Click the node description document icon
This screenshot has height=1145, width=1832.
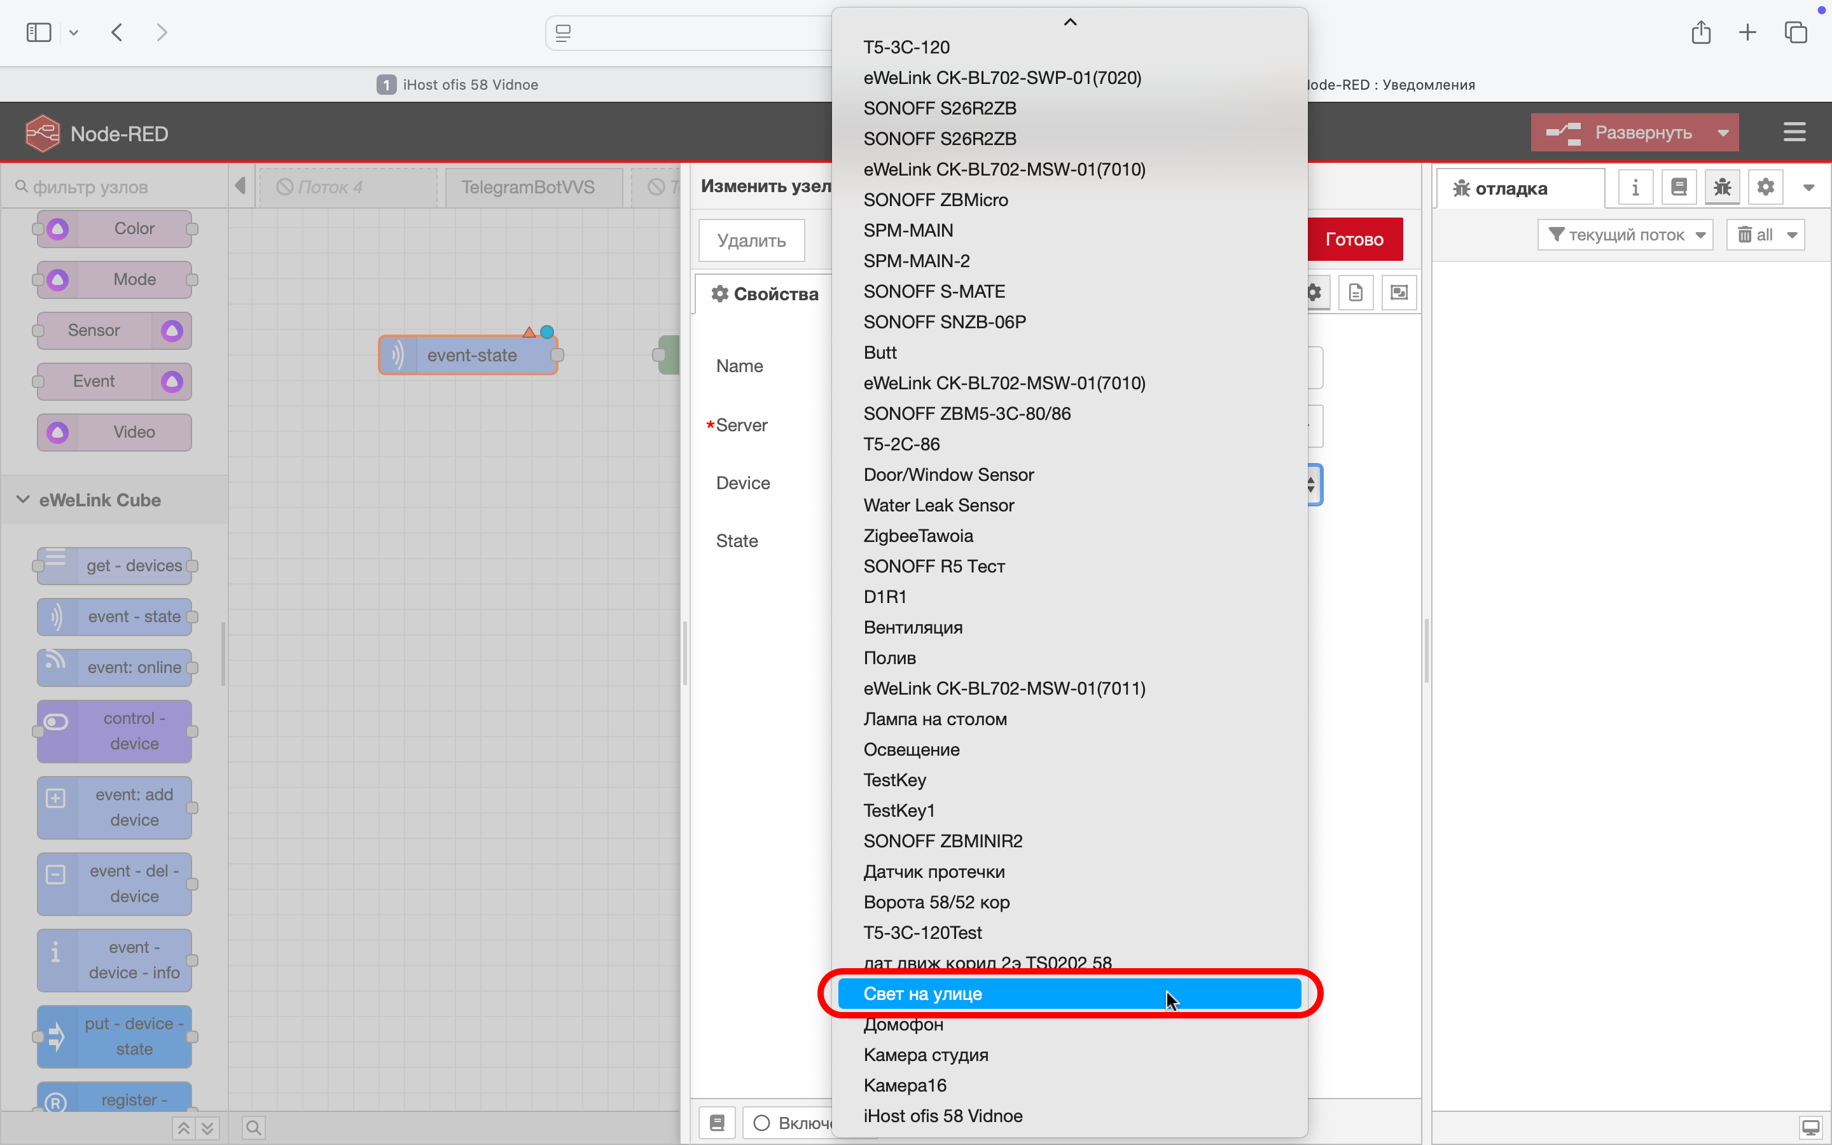pos(1355,293)
